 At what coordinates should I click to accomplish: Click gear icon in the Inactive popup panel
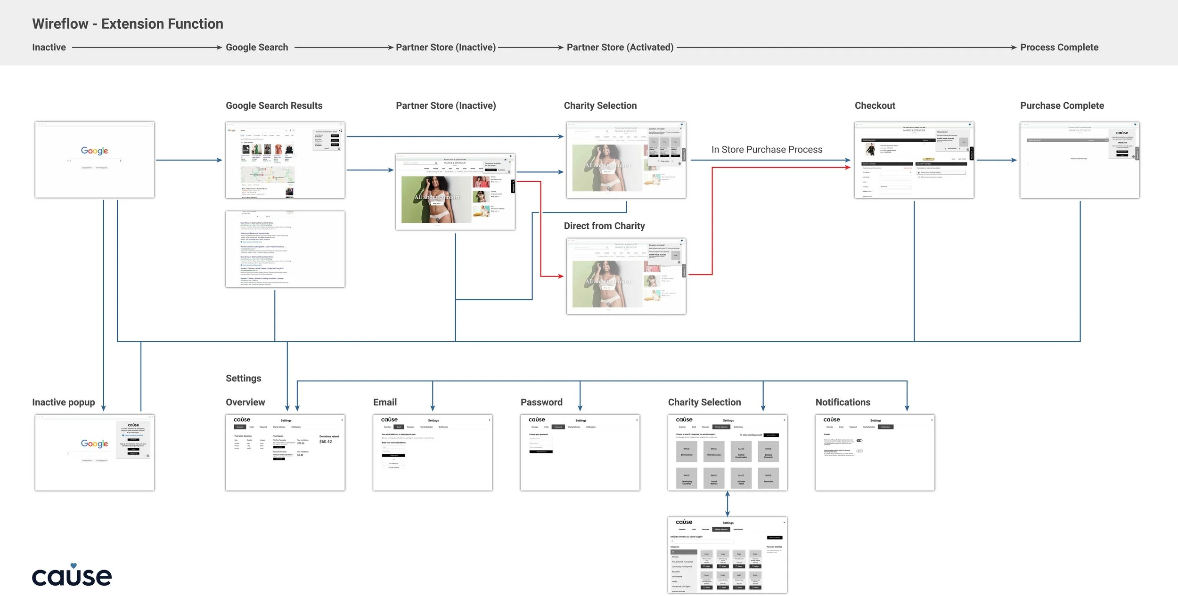tap(148, 456)
